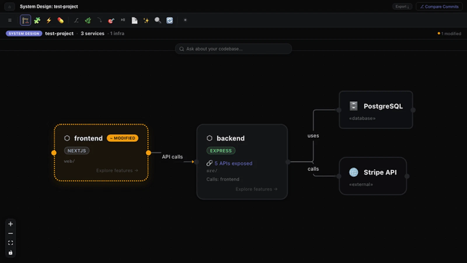Select the frontend service node title
467x263 pixels.
point(88,138)
